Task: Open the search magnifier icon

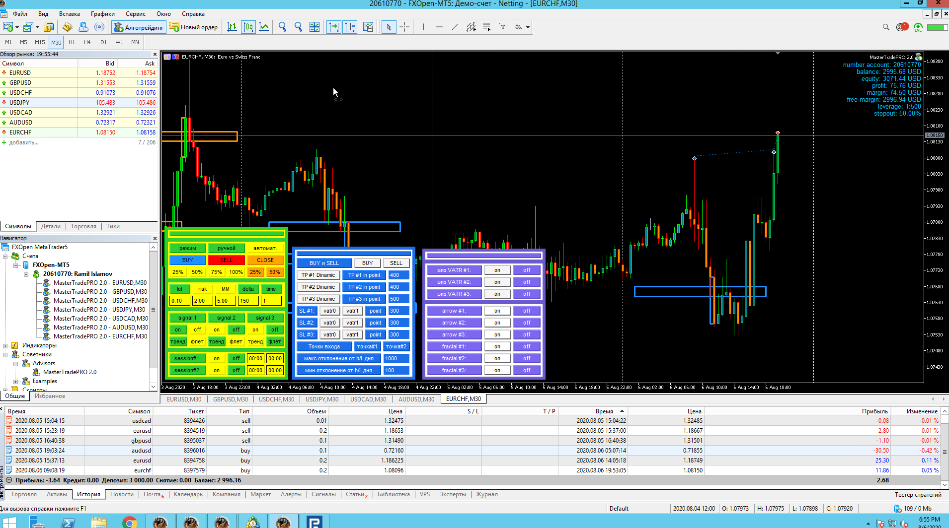Action: pyautogui.click(x=886, y=27)
